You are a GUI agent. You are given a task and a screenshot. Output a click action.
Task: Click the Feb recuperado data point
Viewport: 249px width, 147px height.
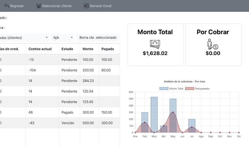pyautogui.click(x=145, y=122)
